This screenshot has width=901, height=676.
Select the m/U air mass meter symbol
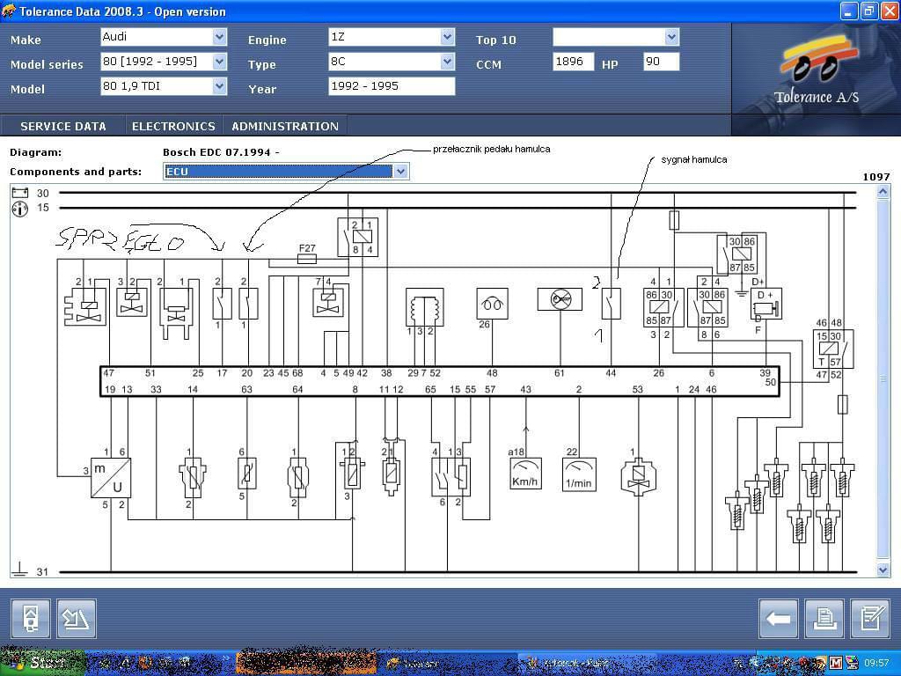[x=110, y=478]
